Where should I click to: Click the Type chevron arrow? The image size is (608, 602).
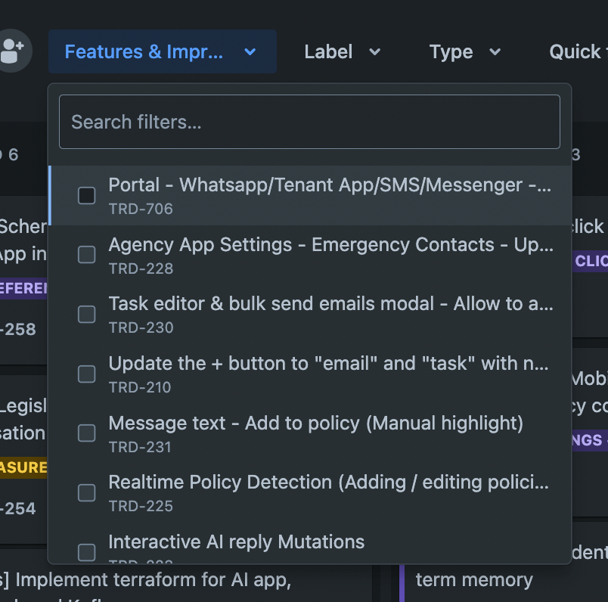click(495, 51)
